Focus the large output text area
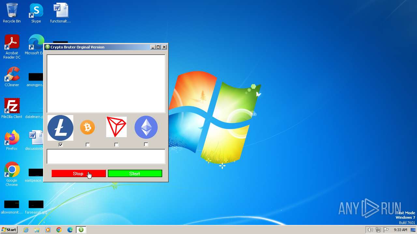Image resolution: width=417 pixels, height=234 pixels. 106,84
